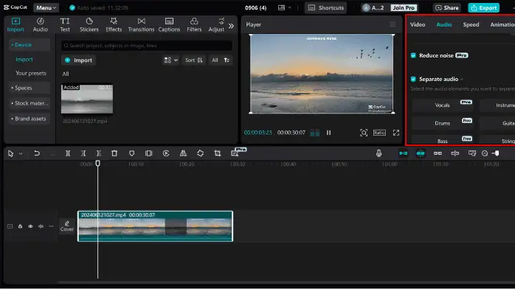Pause the player preview
This screenshot has height=289, width=515.
(x=328, y=133)
